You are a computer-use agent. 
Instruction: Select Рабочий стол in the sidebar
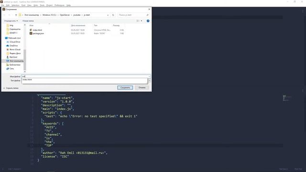pyautogui.click(x=14, y=38)
